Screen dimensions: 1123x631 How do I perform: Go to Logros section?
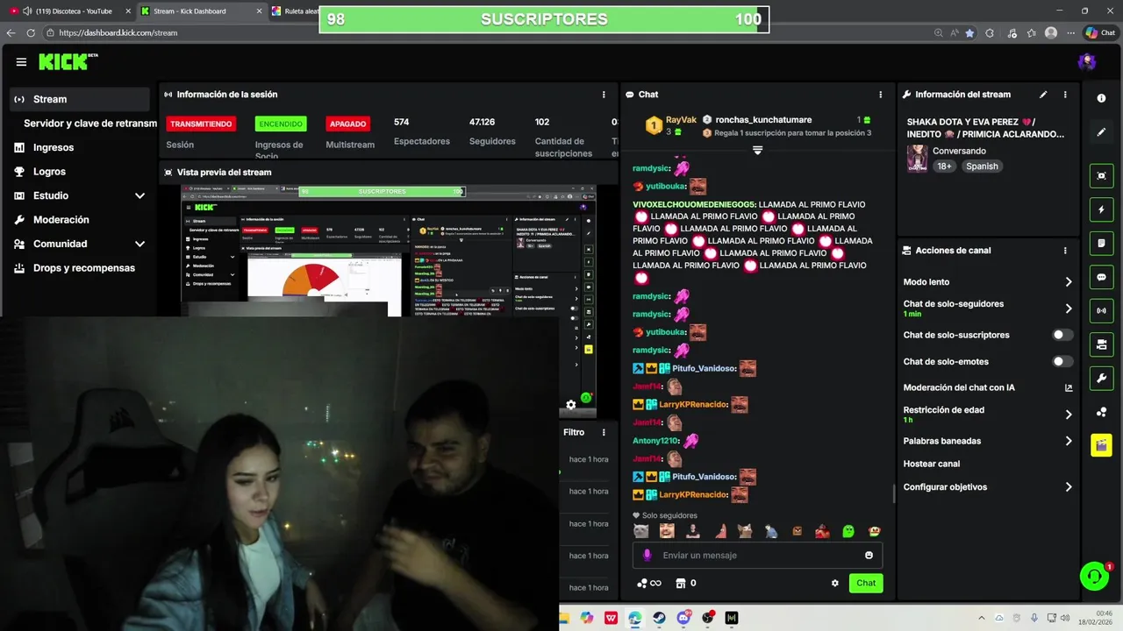coord(49,172)
